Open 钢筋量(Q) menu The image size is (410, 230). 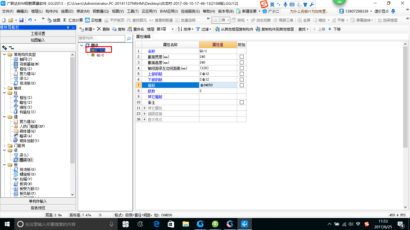point(101,11)
